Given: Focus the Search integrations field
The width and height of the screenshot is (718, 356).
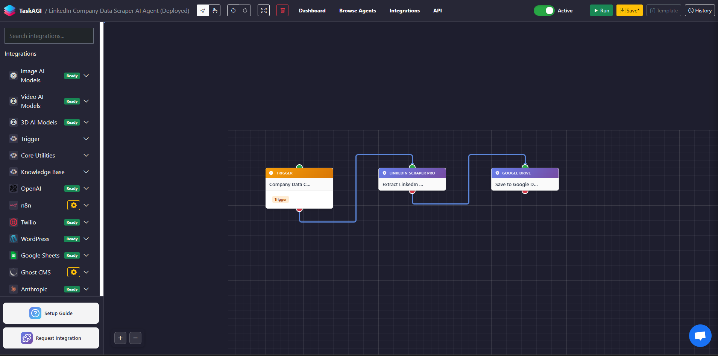Looking at the screenshot, I should [x=49, y=36].
